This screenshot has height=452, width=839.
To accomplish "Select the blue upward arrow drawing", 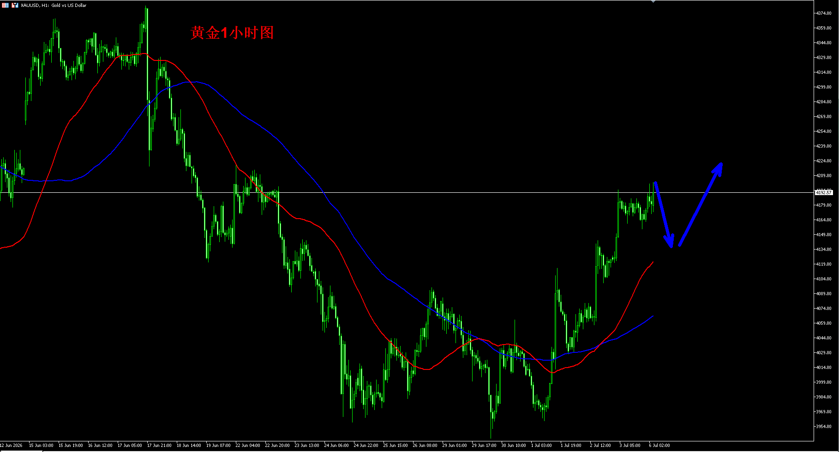I will coord(701,204).
